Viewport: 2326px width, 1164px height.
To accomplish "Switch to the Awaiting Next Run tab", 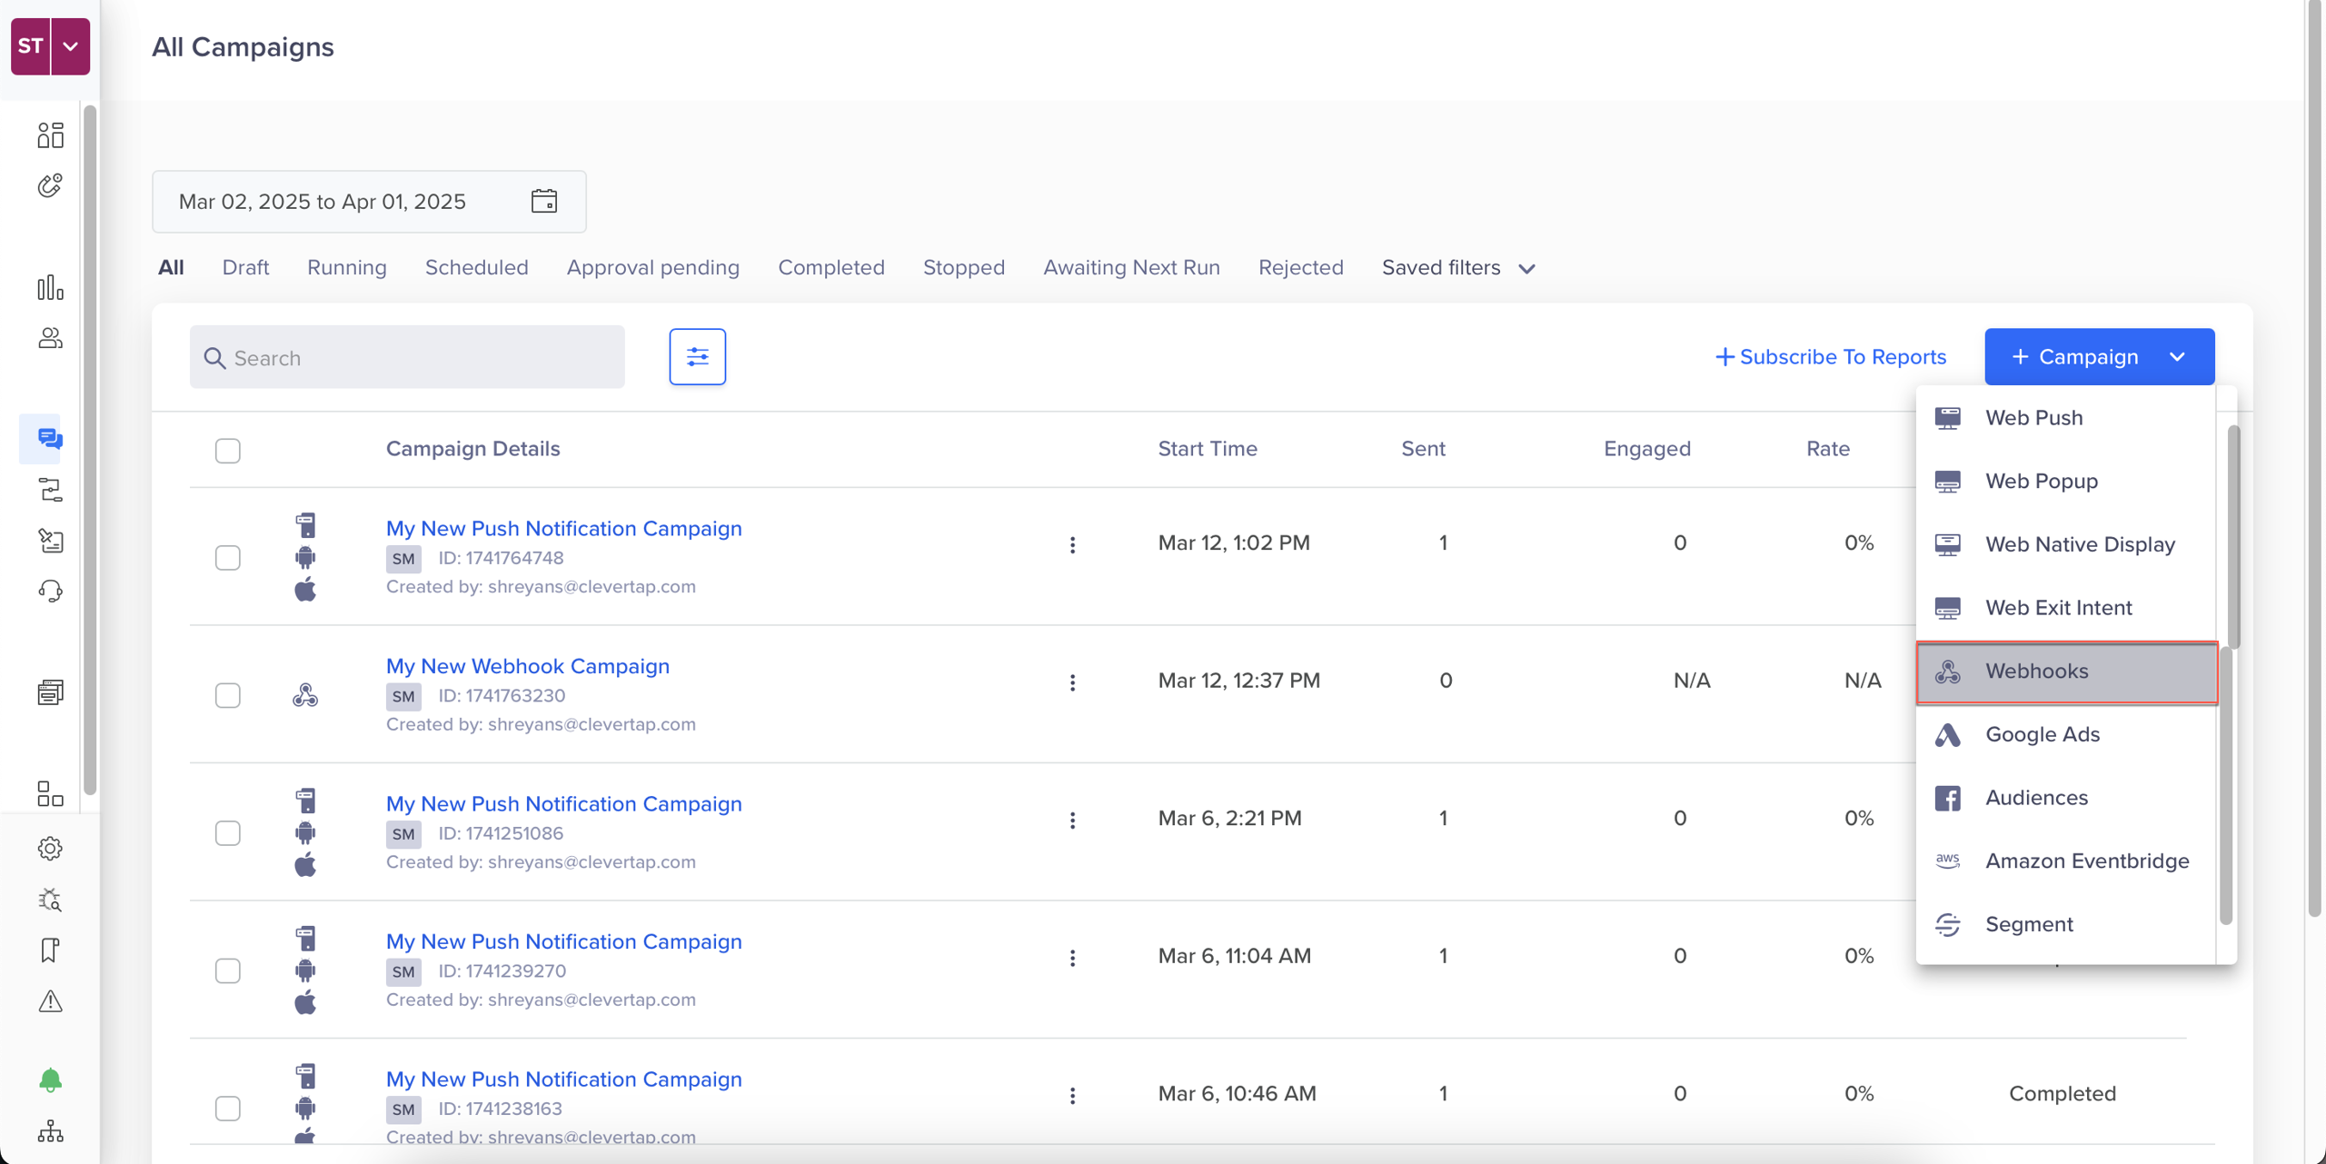I will pos(1131,267).
